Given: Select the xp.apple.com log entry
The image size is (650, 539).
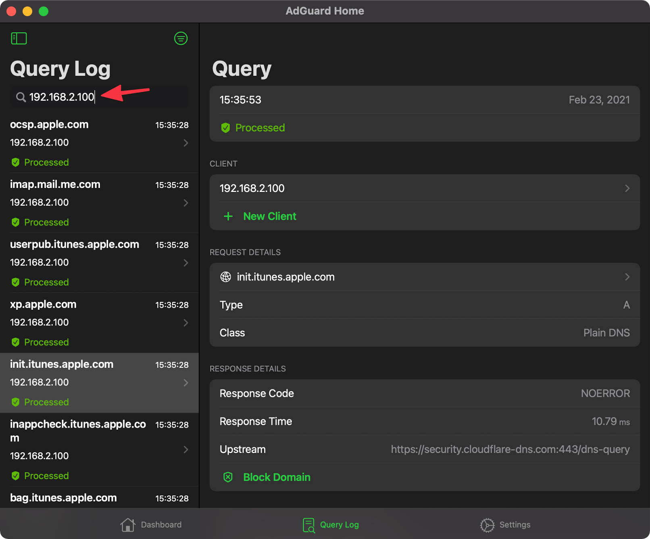Looking at the screenshot, I should [x=99, y=323].
